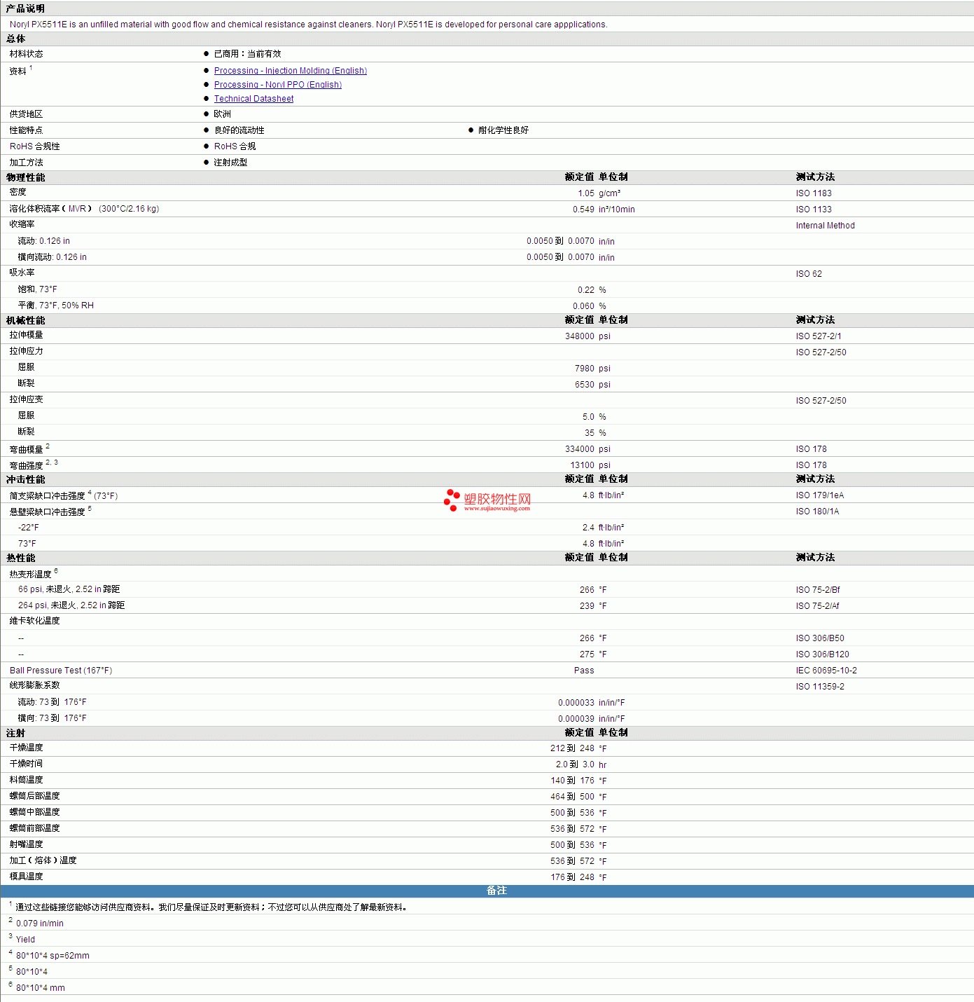This screenshot has height=1002, width=974.
Task: Select Vicat temperature value 275
Action: [587, 654]
